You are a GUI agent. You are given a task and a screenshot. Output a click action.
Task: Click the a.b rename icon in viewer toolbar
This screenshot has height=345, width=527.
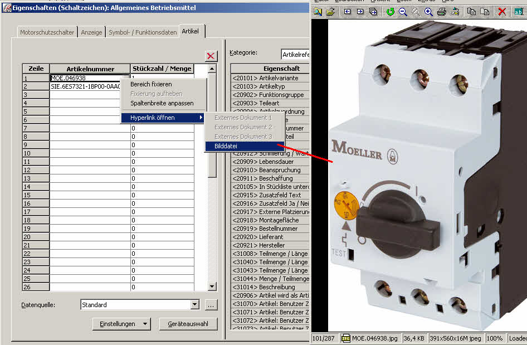click(x=518, y=12)
